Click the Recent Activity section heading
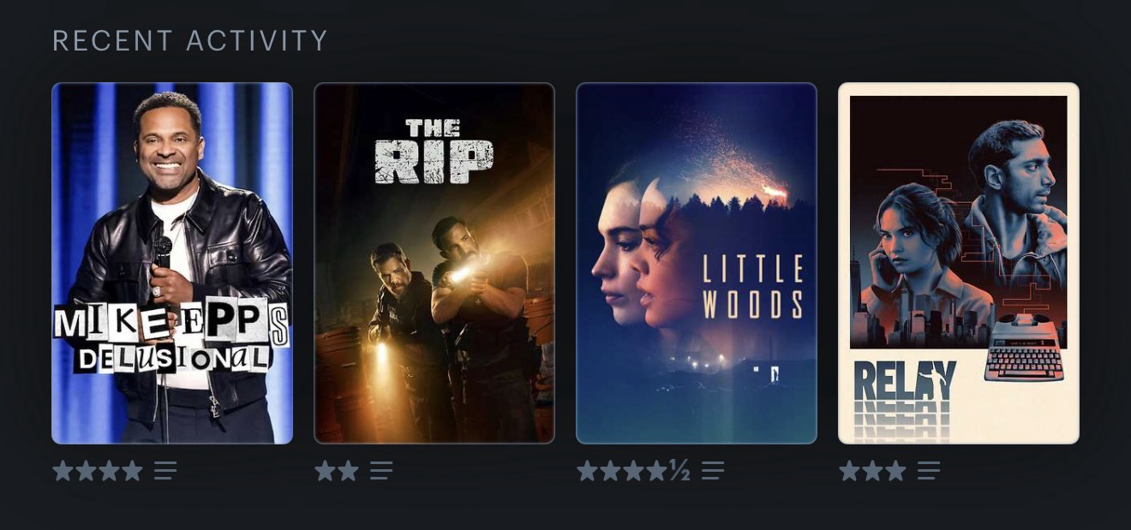 [x=190, y=40]
